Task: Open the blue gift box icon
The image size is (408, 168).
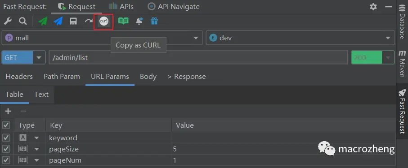Action: click(154, 21)
